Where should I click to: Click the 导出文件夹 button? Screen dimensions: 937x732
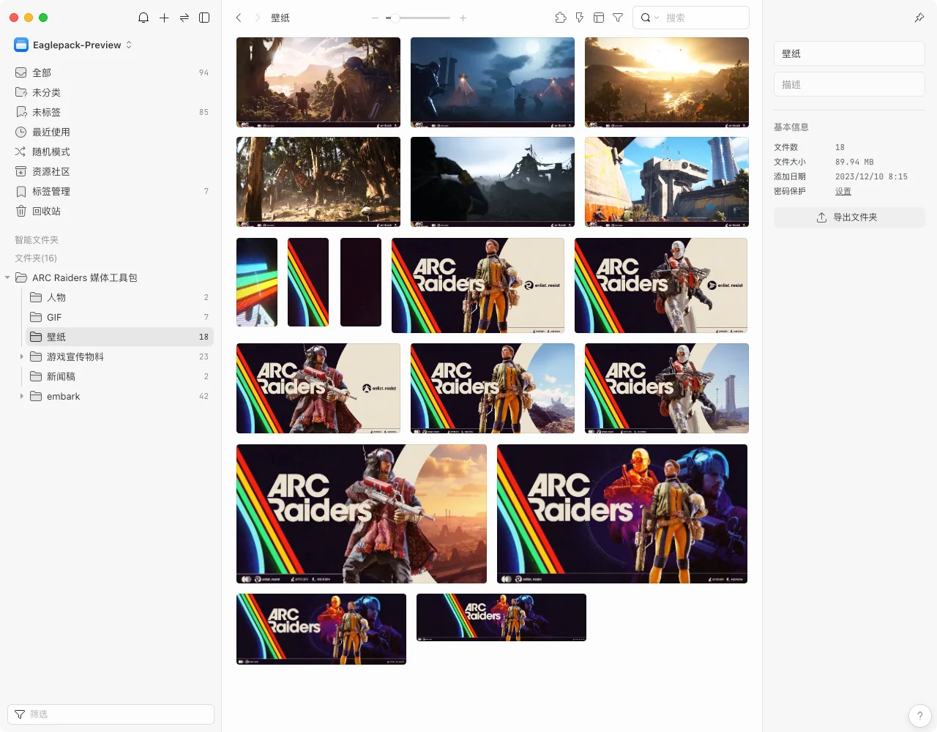click(849, 217)
